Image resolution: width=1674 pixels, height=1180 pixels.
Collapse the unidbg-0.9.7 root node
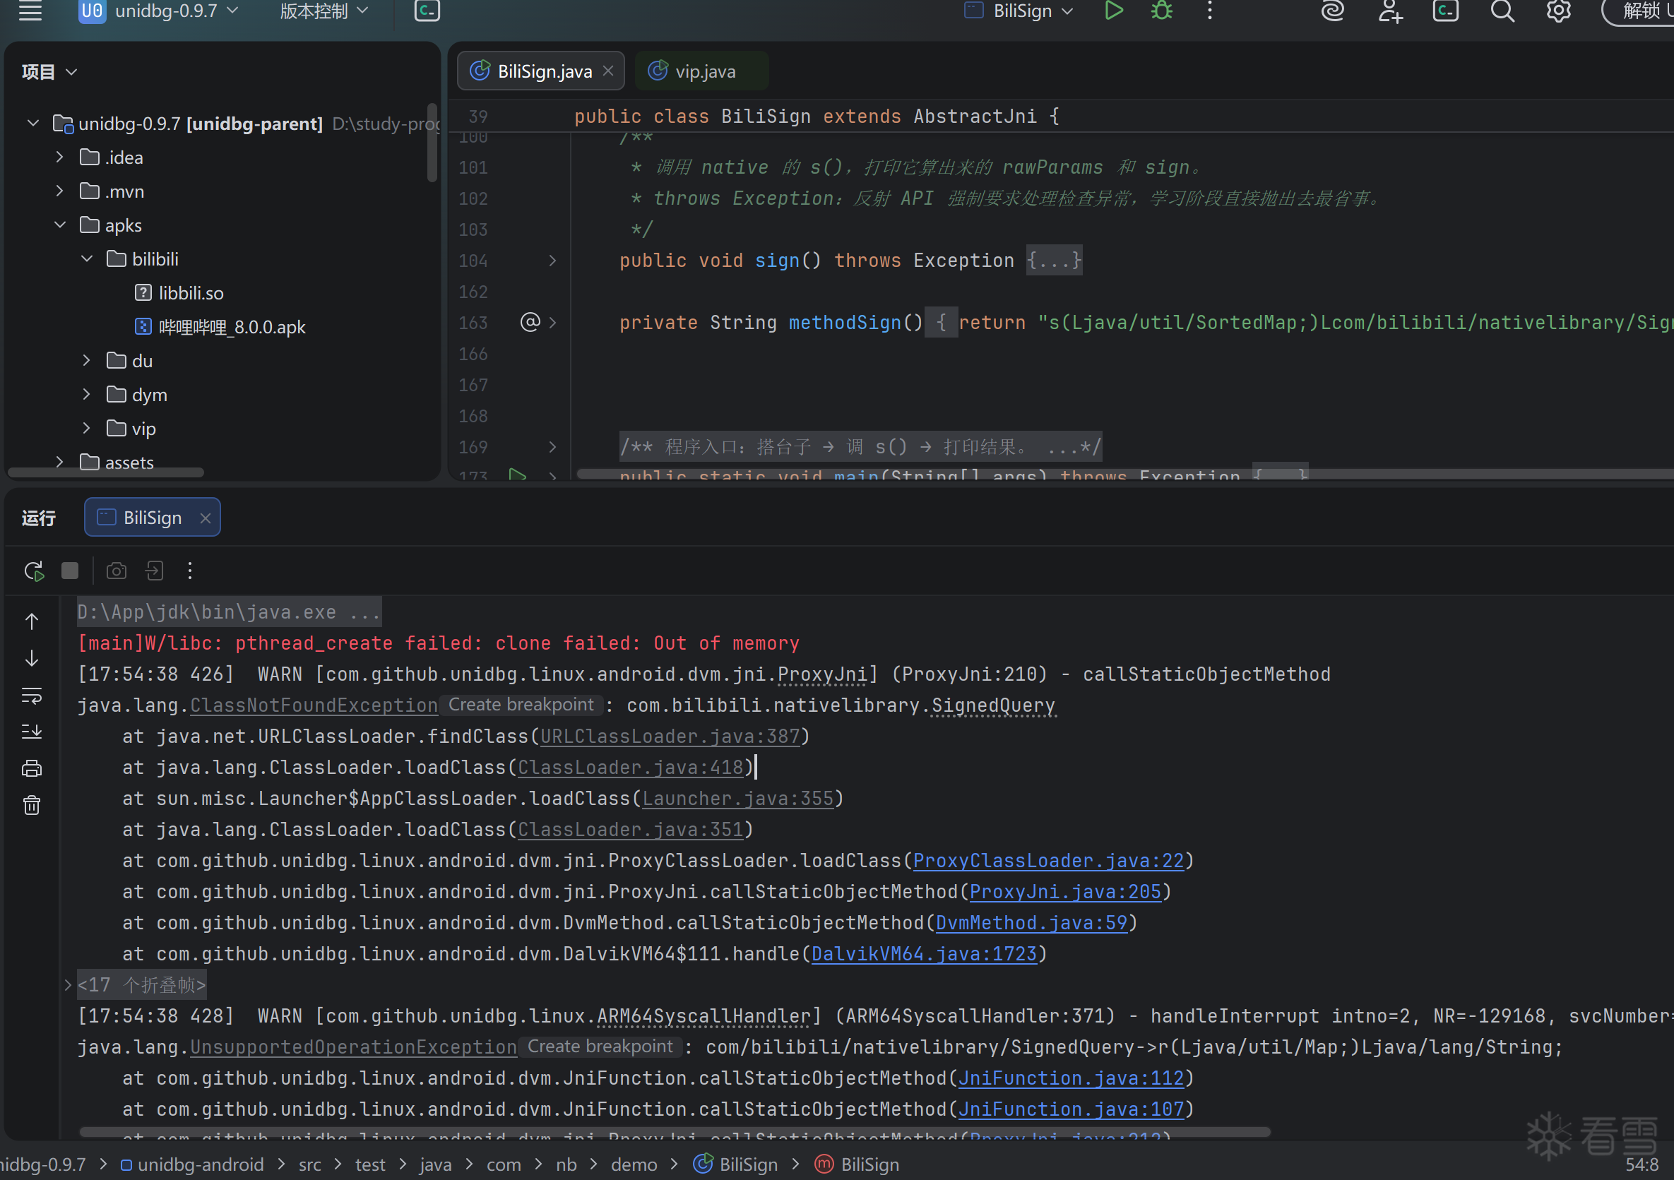(32, 123)
